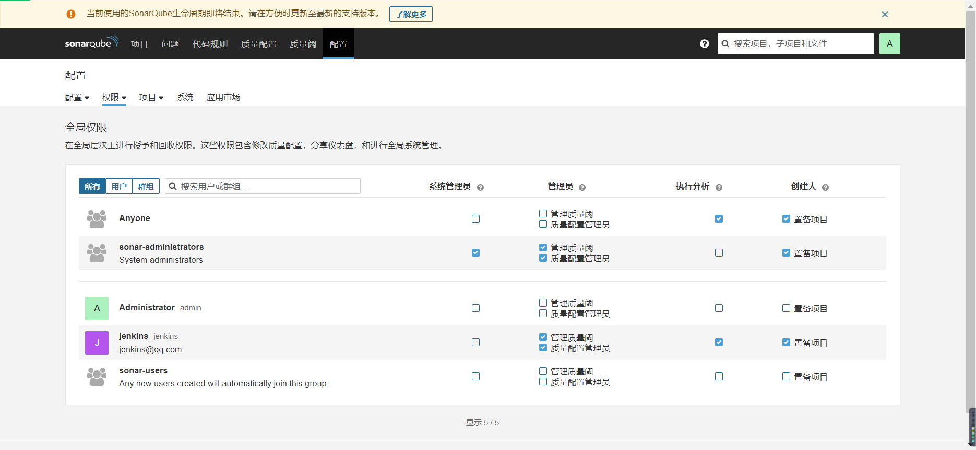The height and width of the screenshot is (450, 976).
Task: Disable 执行分析 for Anyone
Action: pyautogui.click(x=719, y=218)
